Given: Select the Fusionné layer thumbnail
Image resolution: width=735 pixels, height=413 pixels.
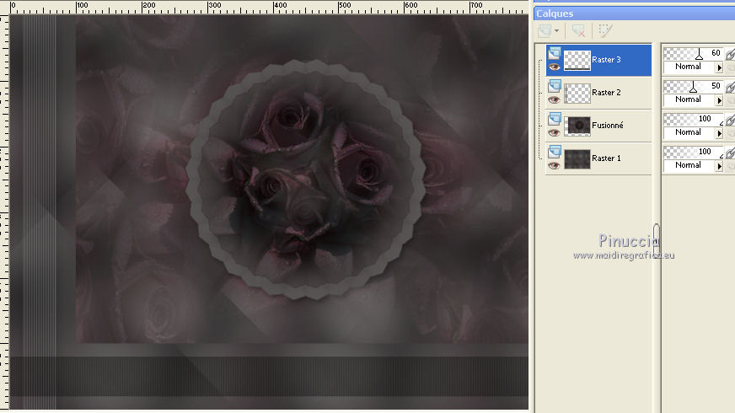Looking at the screenshot, I should pos(577,126).
